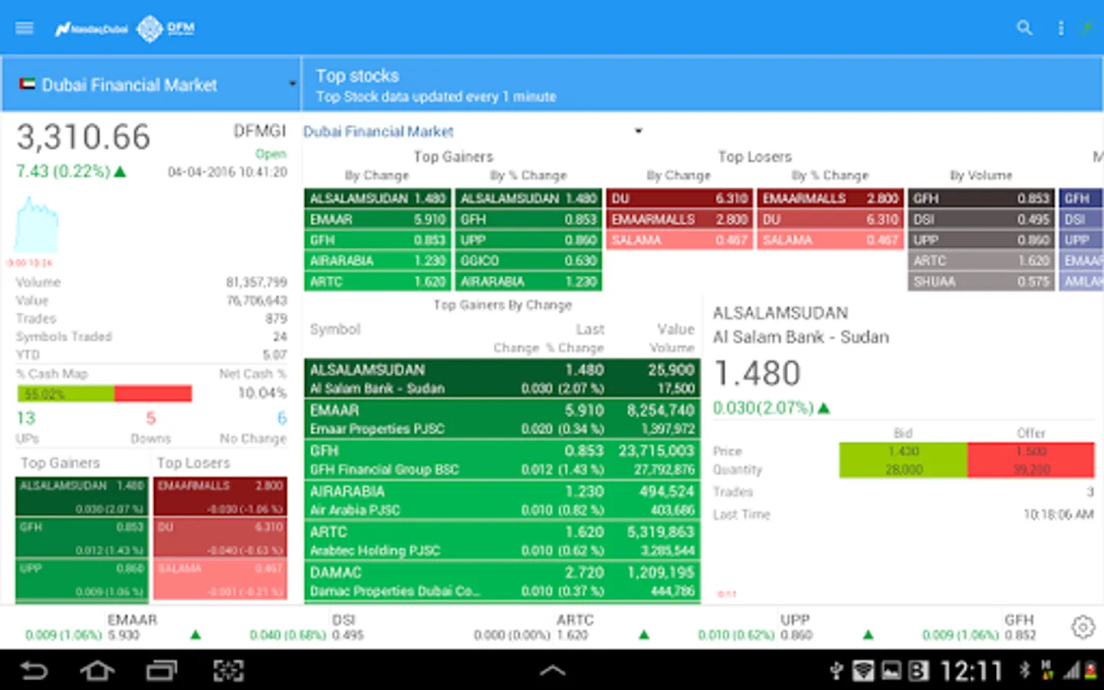Open the 12:11 clock in status bar
Viewport: 1104px width, 690px height.
[971, 672]
